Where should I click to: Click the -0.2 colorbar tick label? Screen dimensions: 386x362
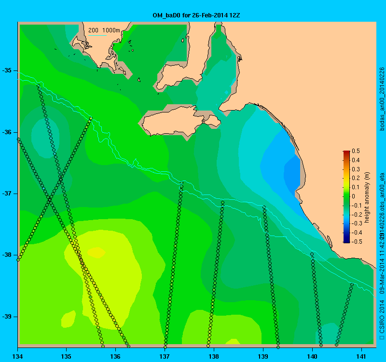(x=357, y=214)
